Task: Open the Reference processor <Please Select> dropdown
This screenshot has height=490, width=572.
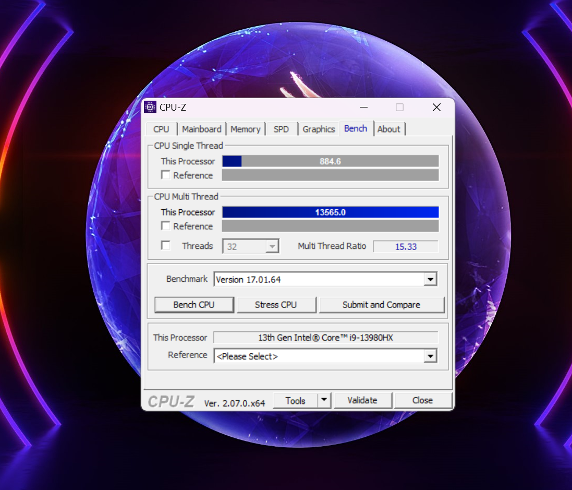Action: click(431, 356)
